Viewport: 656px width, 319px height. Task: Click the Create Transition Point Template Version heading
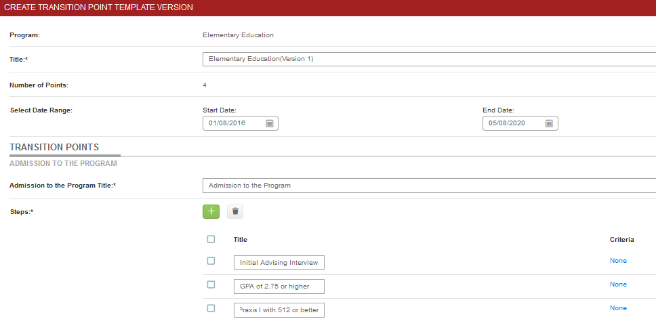click(98, 7)
